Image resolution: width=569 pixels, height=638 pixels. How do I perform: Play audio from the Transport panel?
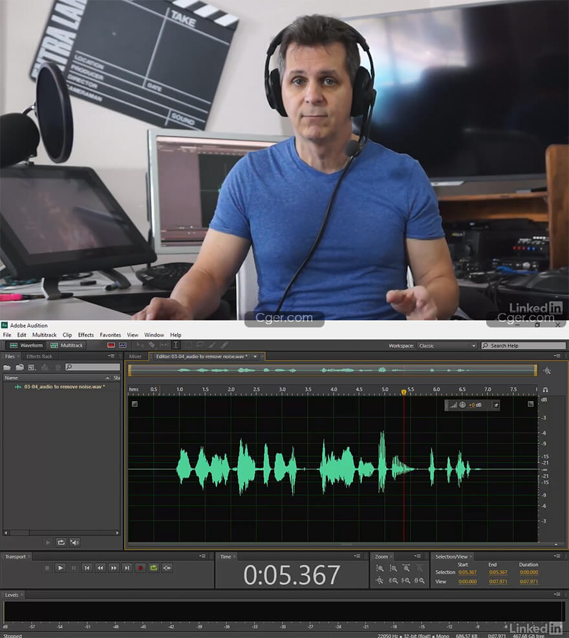[60, 567]
